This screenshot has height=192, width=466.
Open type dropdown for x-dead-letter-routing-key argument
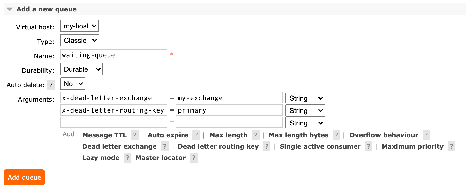(x=305, y=111)
